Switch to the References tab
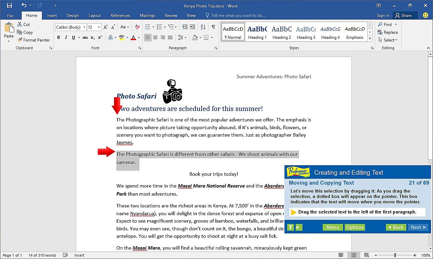 pos(120,16)
